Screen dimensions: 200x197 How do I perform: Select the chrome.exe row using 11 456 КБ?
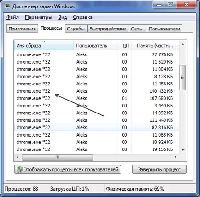pyautogui.click(x=96, y=84)
